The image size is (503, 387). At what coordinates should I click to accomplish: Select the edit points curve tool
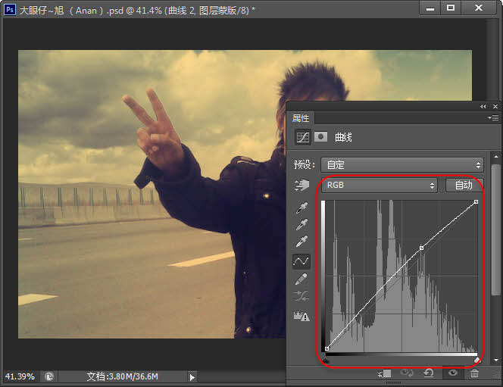[x=301, y=261]
